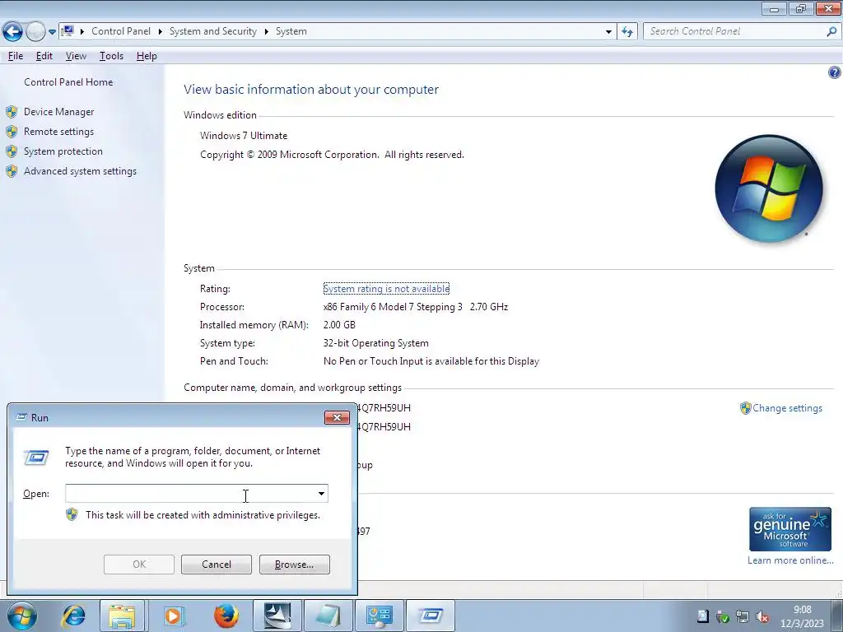Screen dimensions: 843x632
Task: Open System protection link
Action: (x=63, y=151)
